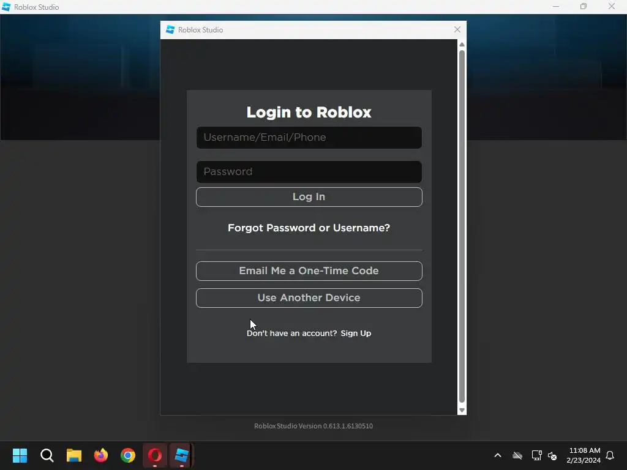Click the Roblox Studio logo in the dialog title
The height and width of the screenshot is (470, 627).
[x=170, y=29]
